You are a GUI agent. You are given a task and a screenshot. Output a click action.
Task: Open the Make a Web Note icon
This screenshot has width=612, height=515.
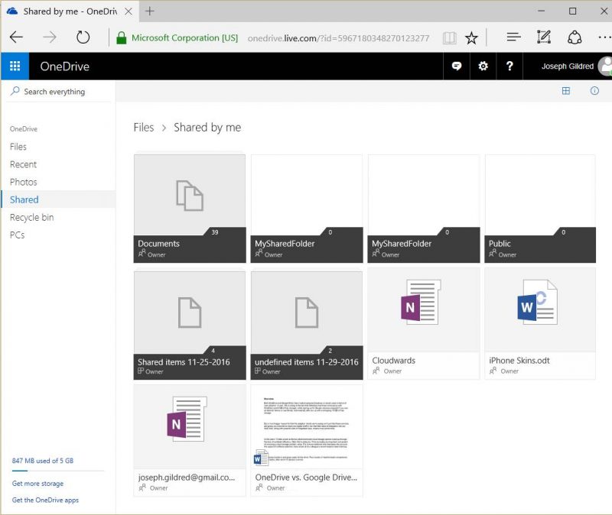[x=543, y=37]
